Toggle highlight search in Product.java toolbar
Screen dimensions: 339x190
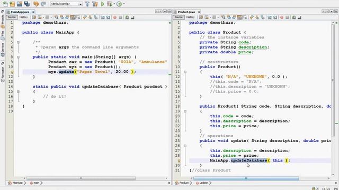239,17
